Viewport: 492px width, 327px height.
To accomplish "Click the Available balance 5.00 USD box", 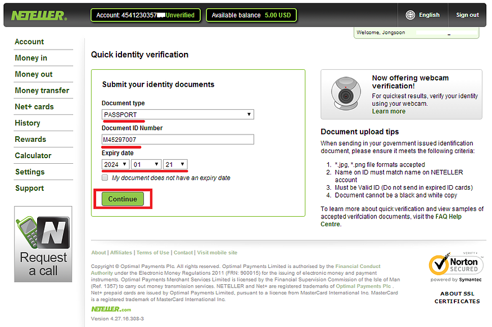I will (x=251, y=15).
